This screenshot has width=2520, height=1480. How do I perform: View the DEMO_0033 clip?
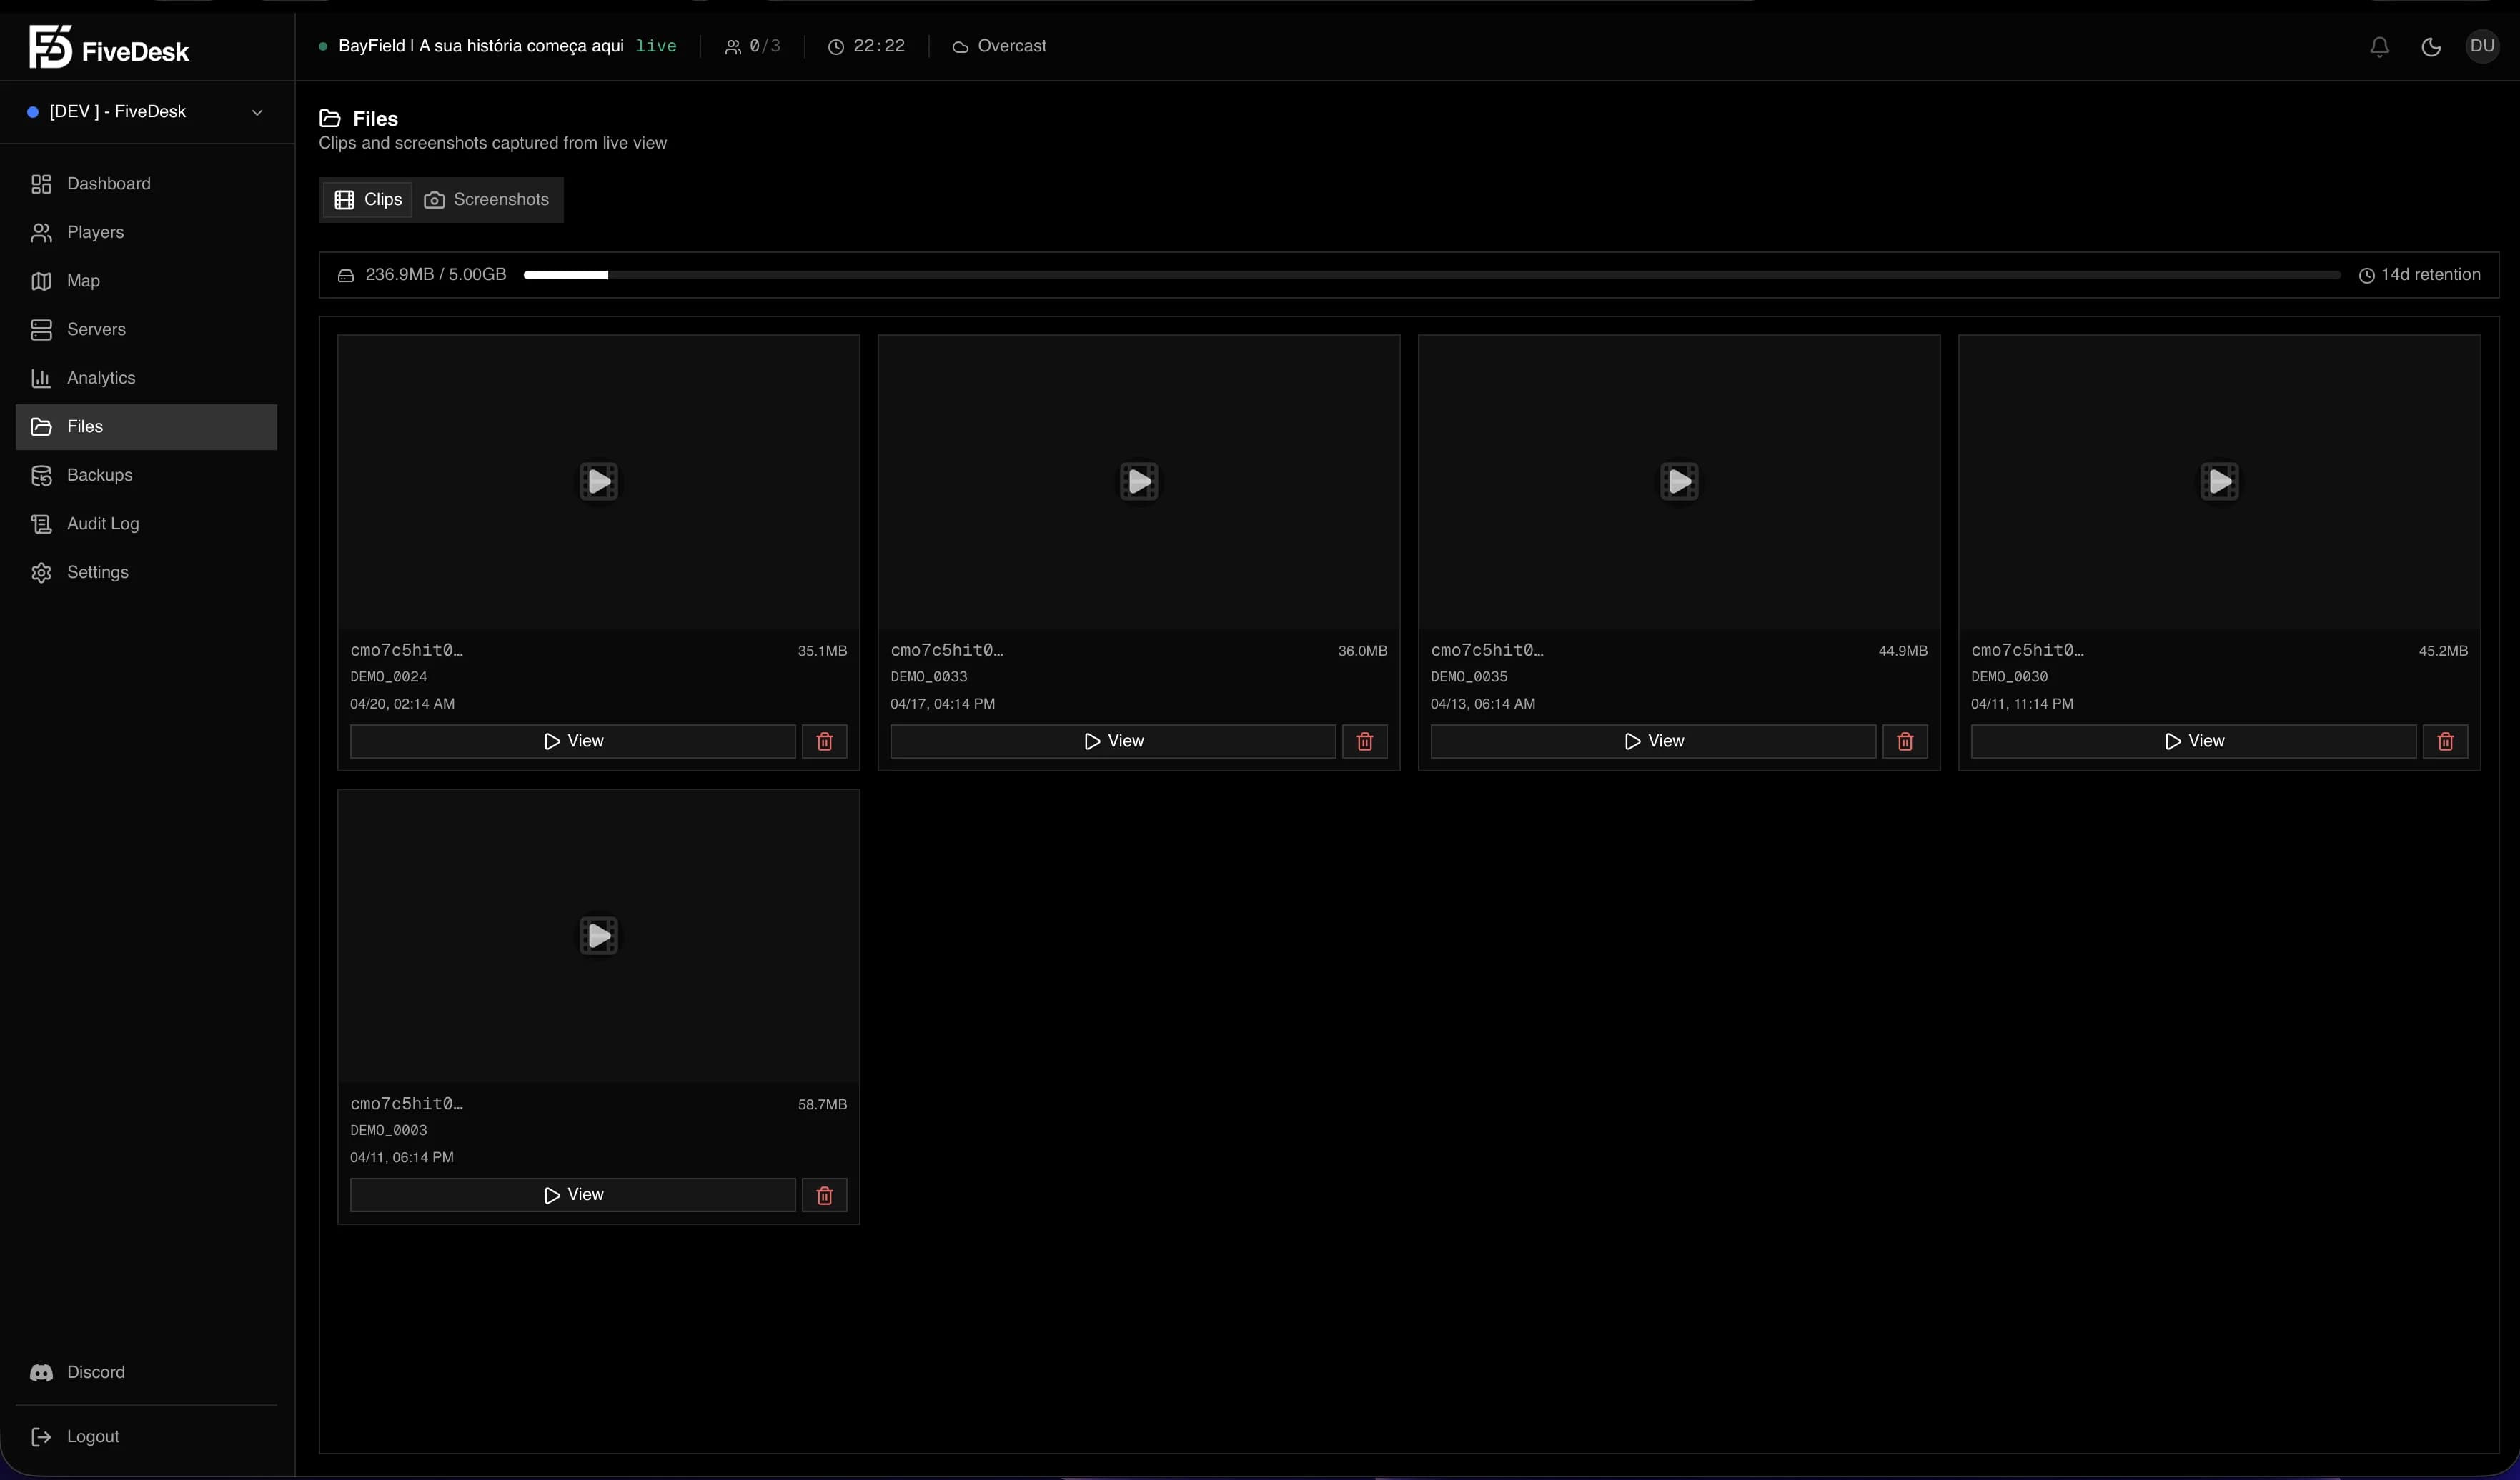[1113, 741]
